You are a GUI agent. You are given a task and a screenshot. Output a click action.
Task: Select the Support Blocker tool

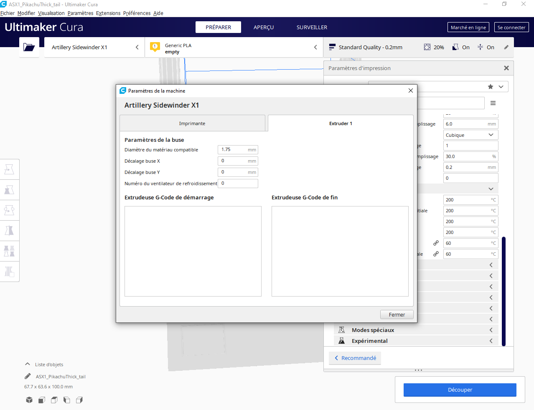9,272
